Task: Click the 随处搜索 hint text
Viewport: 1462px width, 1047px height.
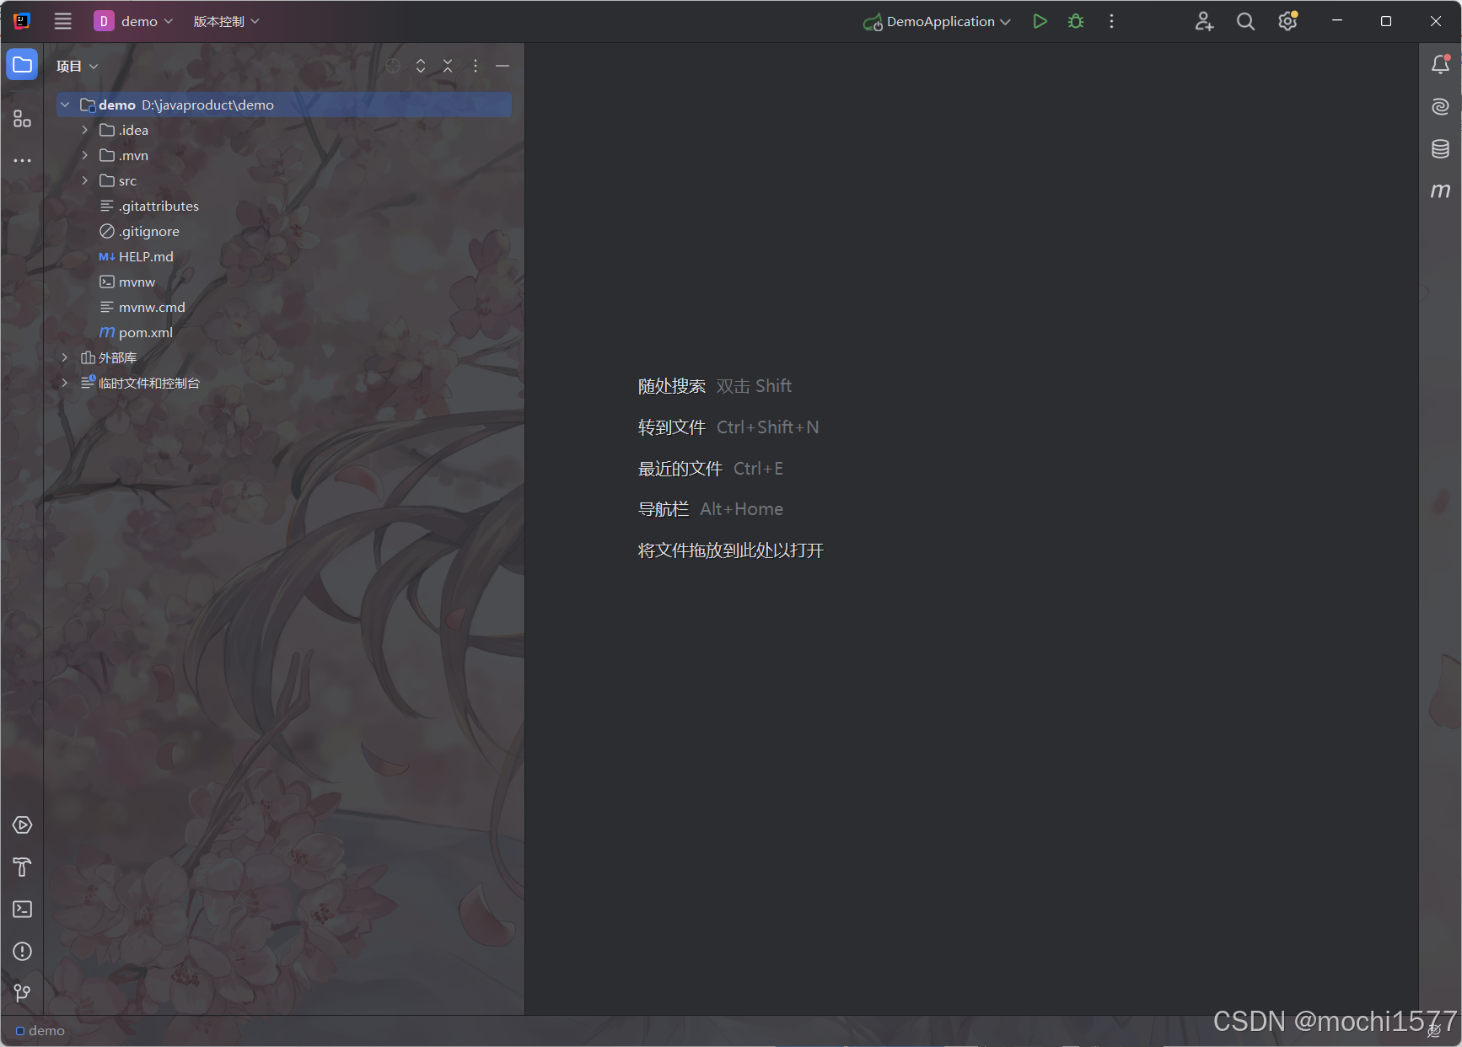Action: pos(672,386)
